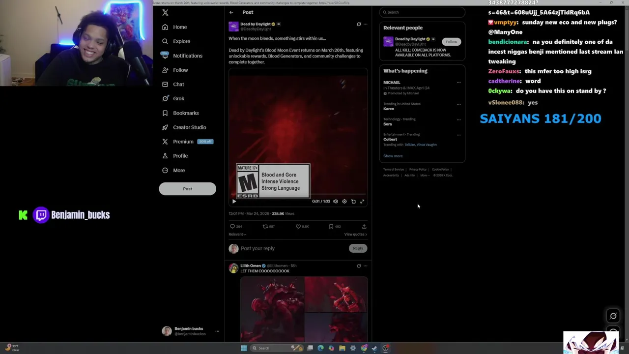This screenshot has height=354, width=629.
Task: Open the View quotes link
Action: click(x=356, y=235)
